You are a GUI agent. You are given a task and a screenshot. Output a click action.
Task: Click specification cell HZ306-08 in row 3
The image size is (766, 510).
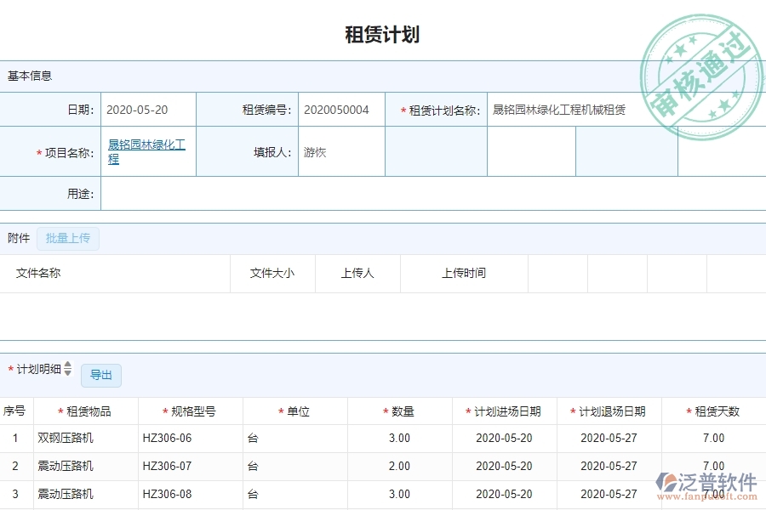coord(167,494)
